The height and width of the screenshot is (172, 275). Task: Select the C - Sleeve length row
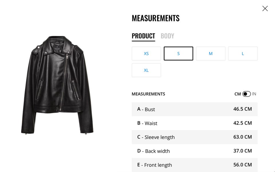195,137
